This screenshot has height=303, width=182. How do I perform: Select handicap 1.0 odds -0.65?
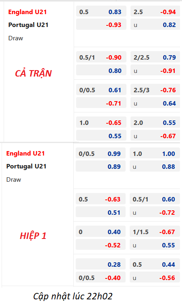click(x=101, y=123)
